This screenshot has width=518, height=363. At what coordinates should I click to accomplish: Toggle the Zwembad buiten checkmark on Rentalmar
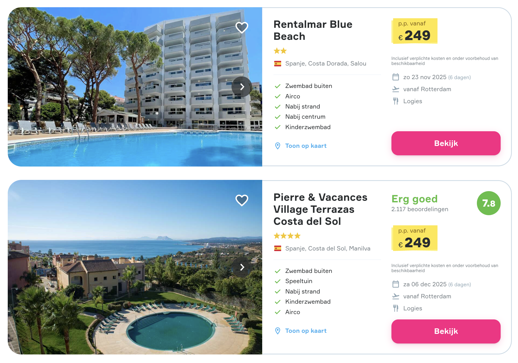pos(277,86)
